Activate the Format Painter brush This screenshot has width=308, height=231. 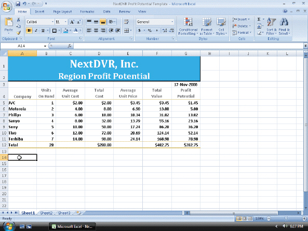[19, 32]
